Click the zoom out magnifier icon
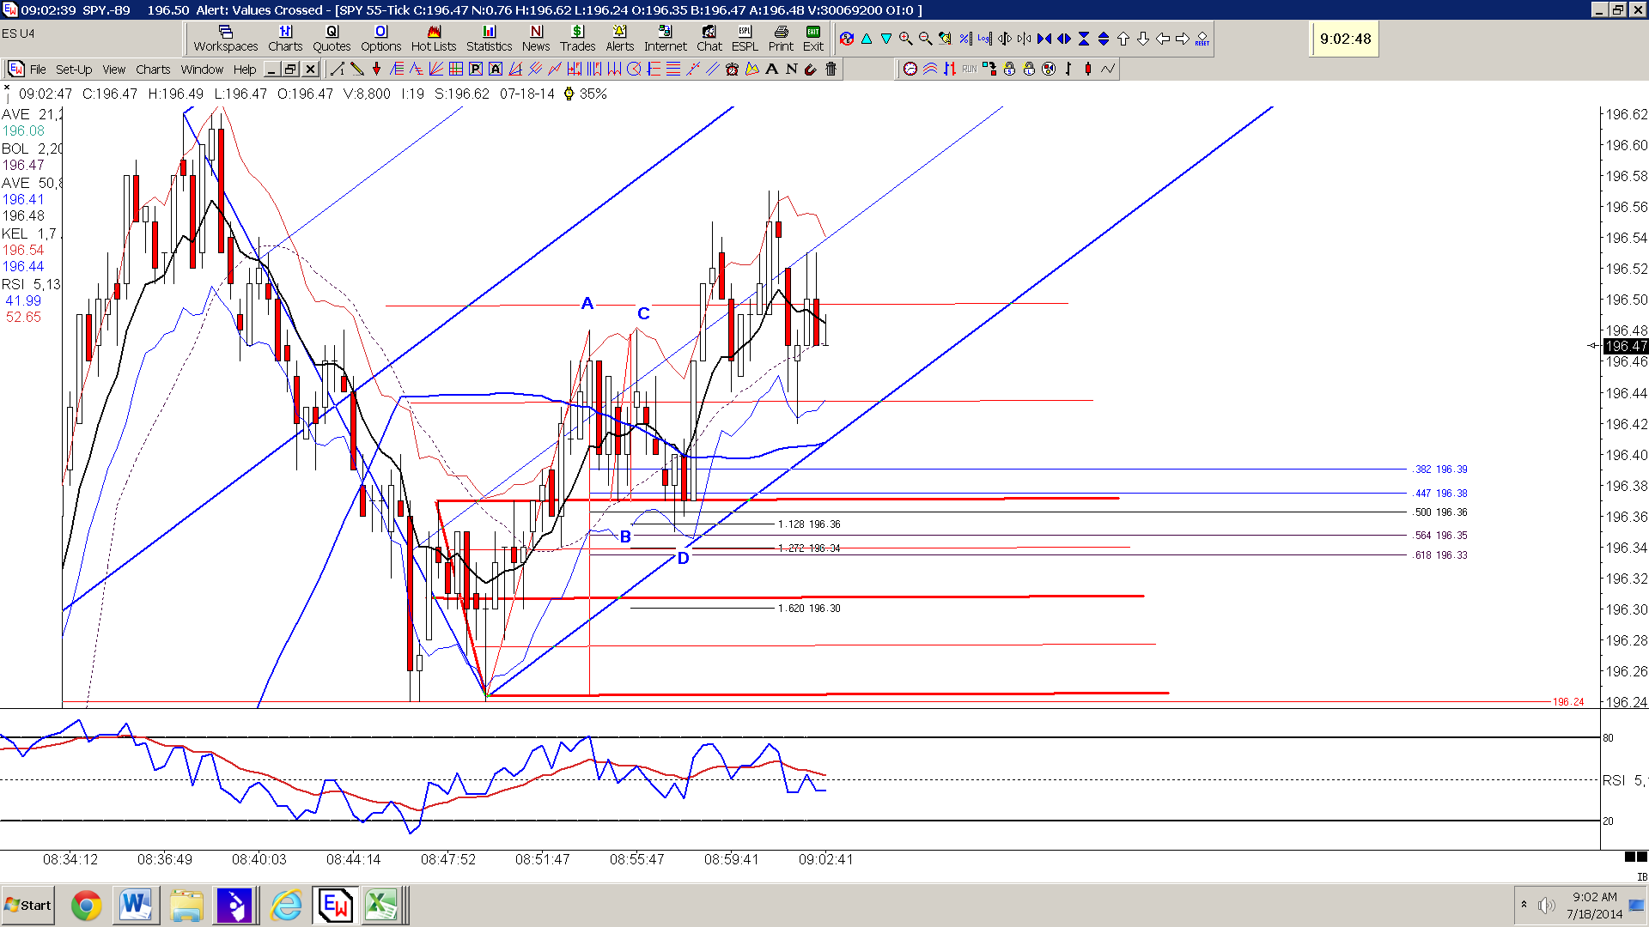The height and width of the screenshot is (927, 1649). 925,39
